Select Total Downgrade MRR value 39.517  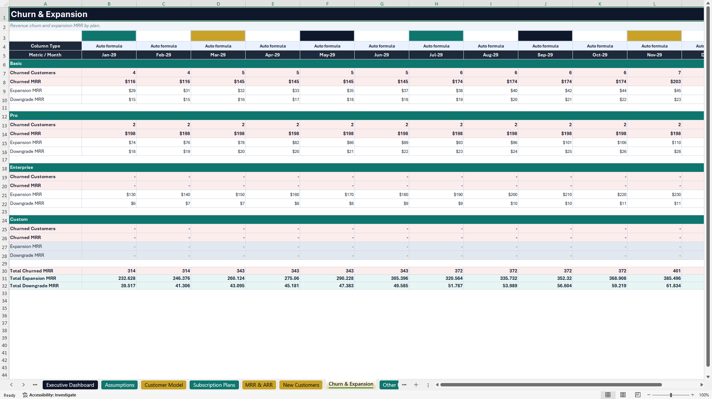click(x=109, y=286)
